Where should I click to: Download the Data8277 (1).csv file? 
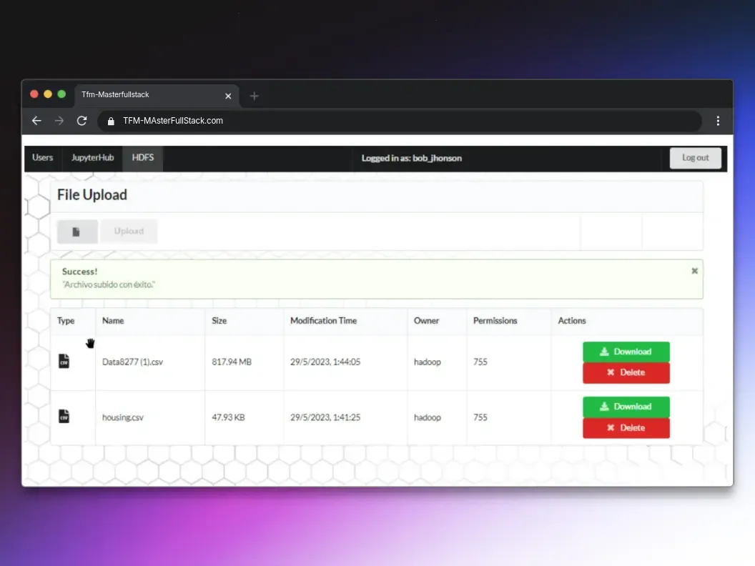click(626, 351)
